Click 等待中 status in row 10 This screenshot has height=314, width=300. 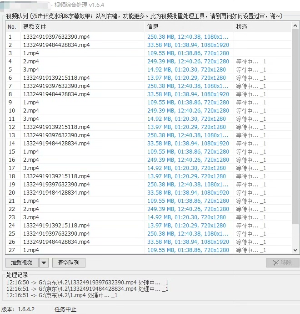(x=251, y=111)
